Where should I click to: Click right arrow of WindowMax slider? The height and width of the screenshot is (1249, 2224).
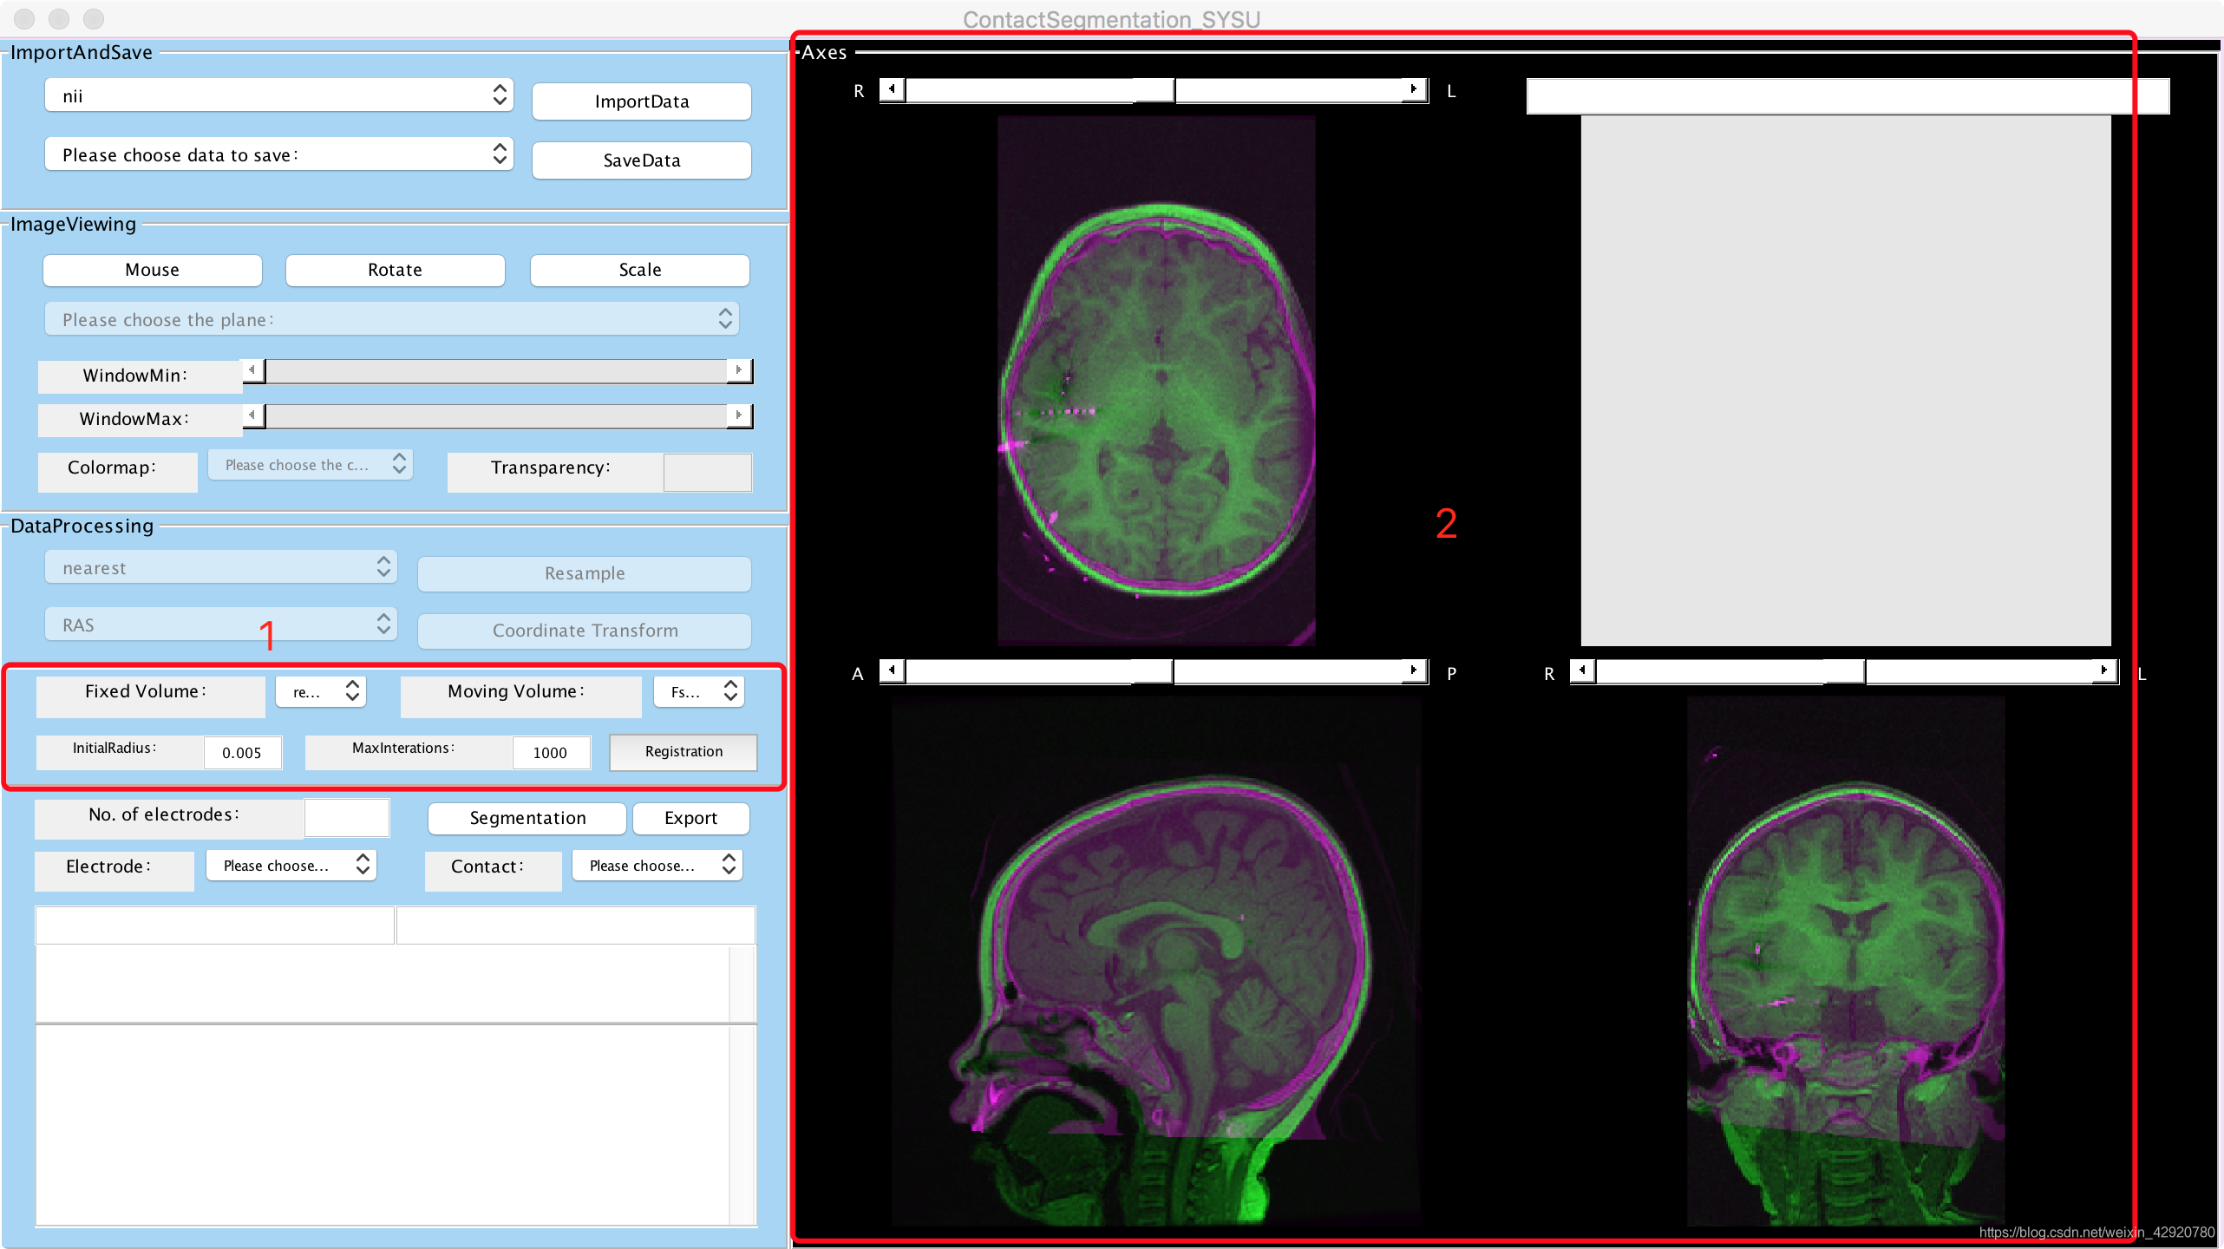pos(738,415)
